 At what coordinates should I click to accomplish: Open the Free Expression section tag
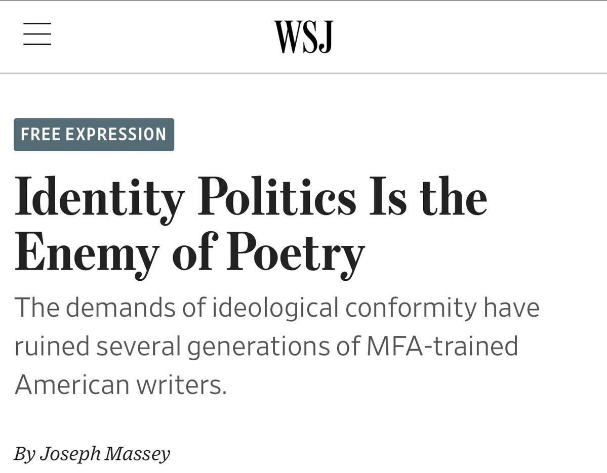tap(94, 135)
